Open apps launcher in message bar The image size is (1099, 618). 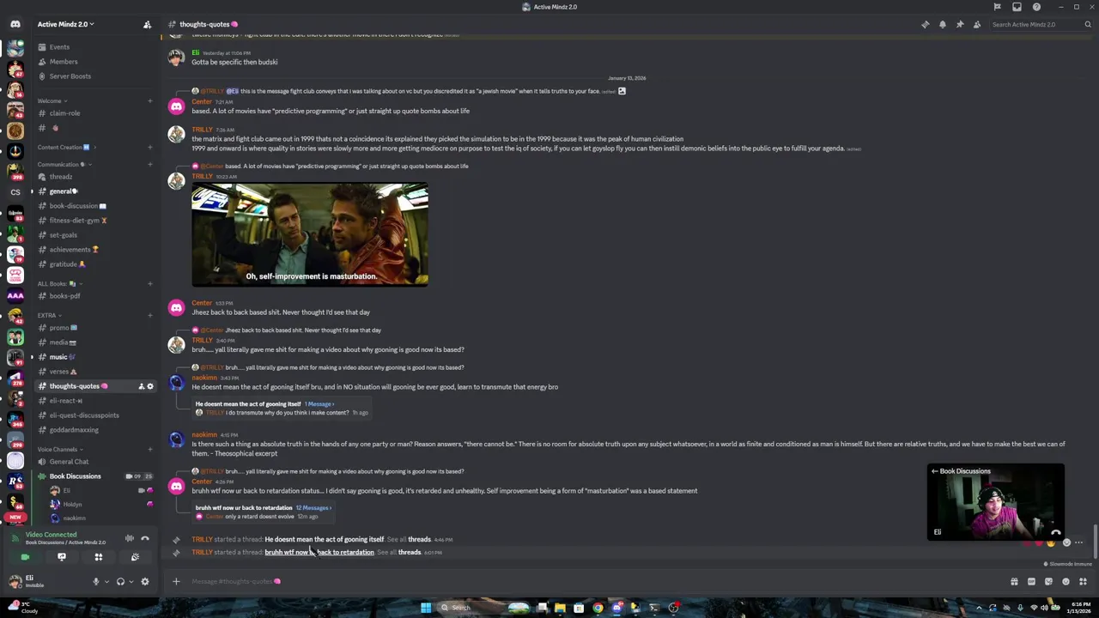1083,581
